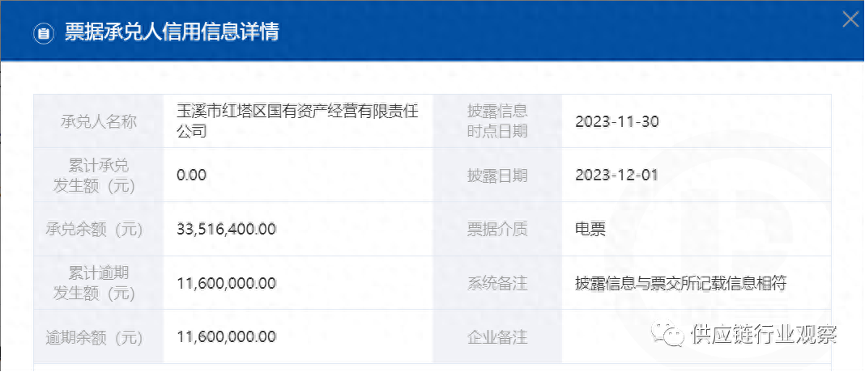
Task: Click the 承兑人名称 label cell
Action: point(98,121)
